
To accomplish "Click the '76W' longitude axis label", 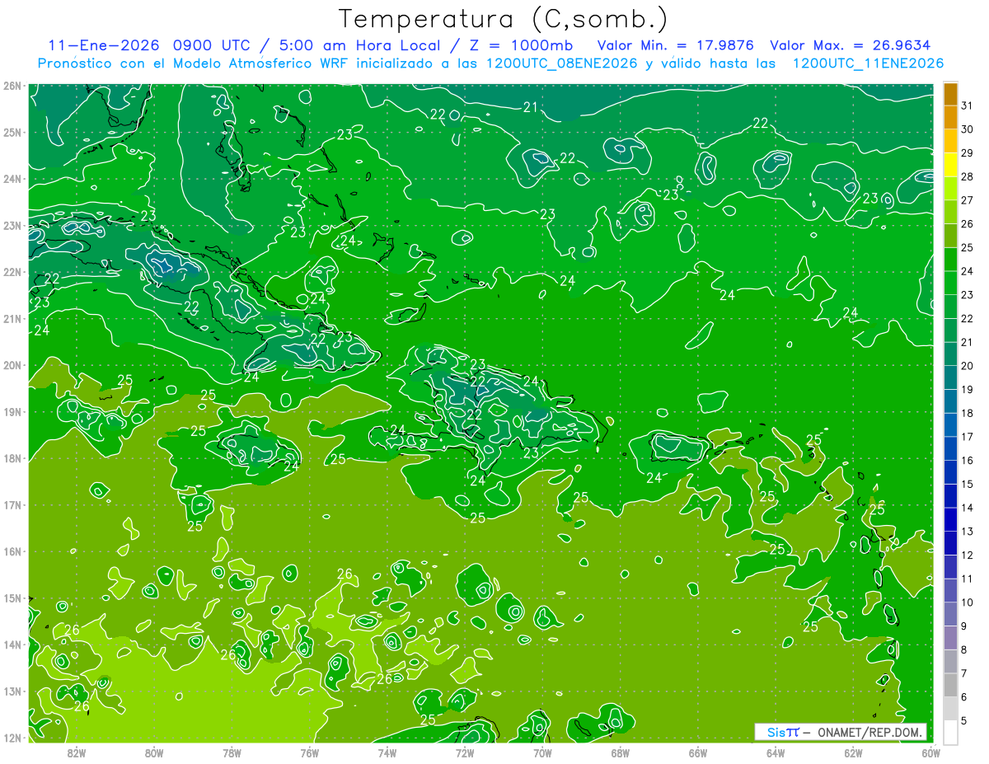I will 309,752.
